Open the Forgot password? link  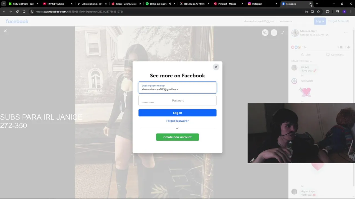(x=177, y=121)
